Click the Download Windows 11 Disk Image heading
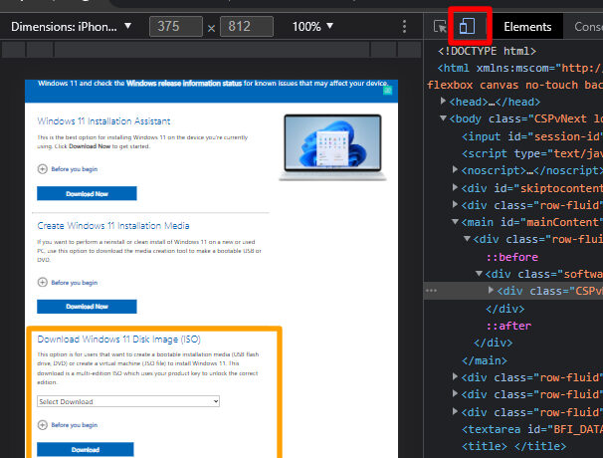 118,340
